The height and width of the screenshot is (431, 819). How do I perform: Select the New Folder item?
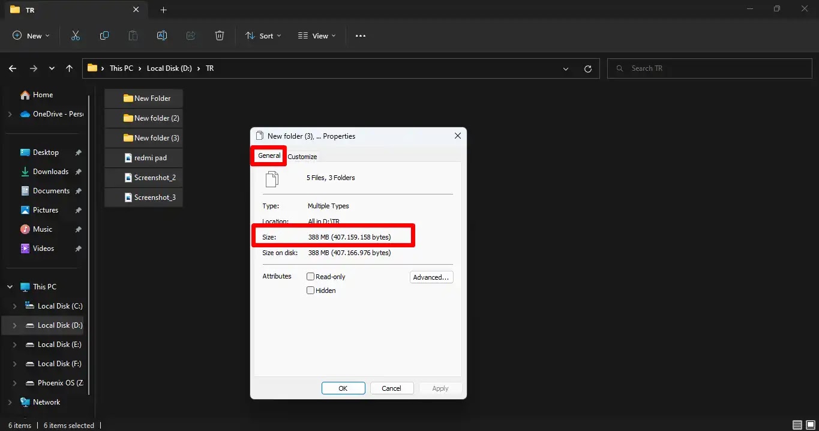click(144, 98)
